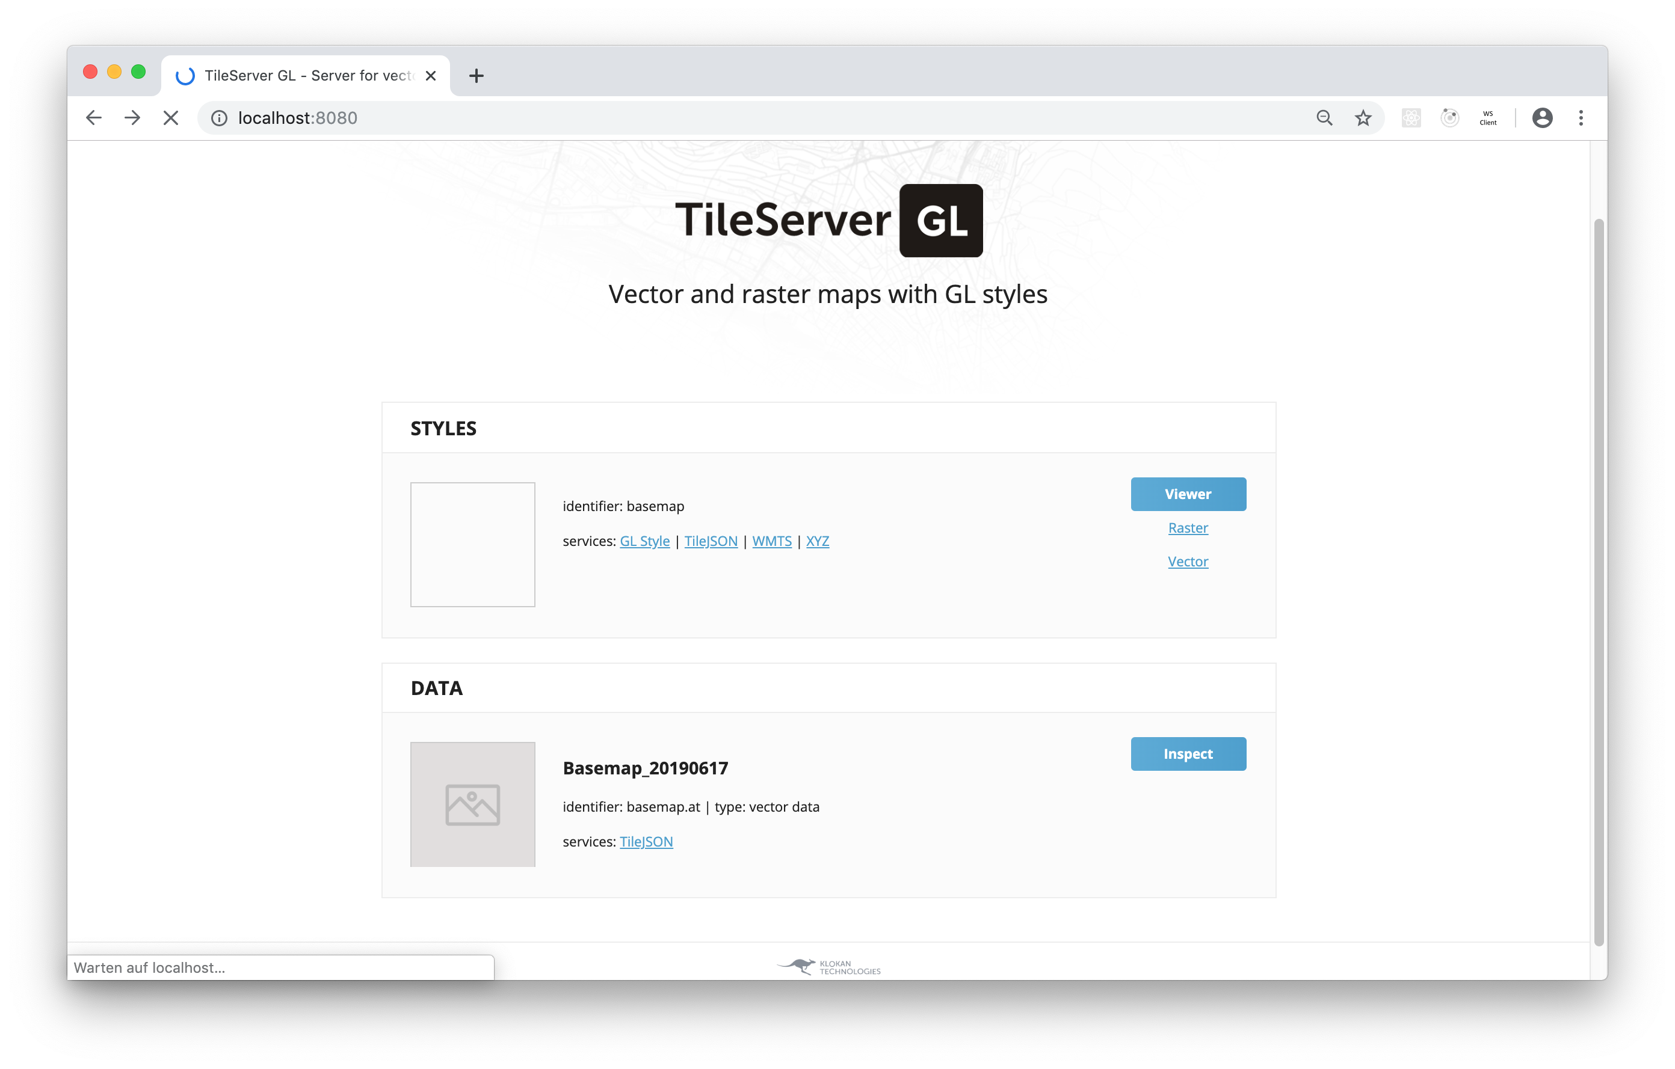This screenshot has height=1069, width=1675.
Task: Click the Basemap_20190617 title text
Action: pyautogui.click(x=646, y=768)
